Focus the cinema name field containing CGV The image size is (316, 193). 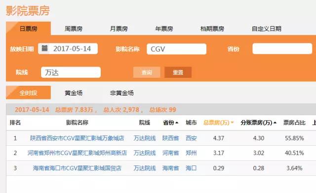point(177,49)
